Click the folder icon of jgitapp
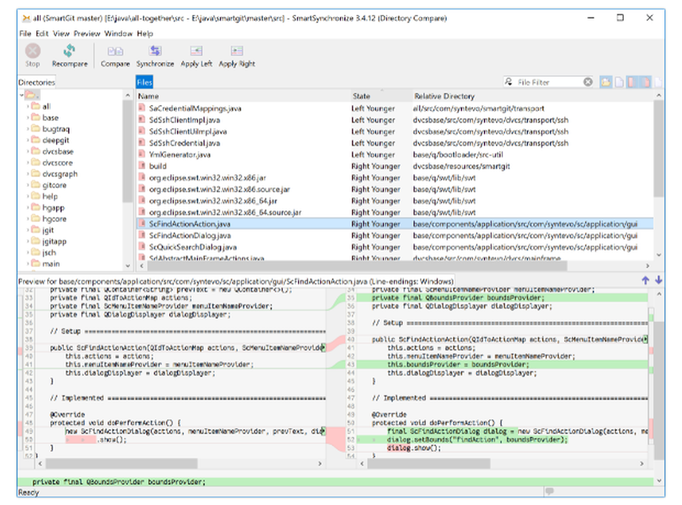Viewport: 682px width, 505px height. pos(35,241)
